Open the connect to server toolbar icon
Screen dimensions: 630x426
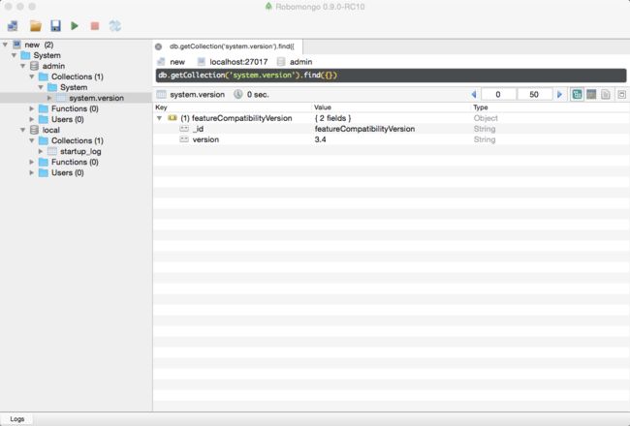click(13, 26)
